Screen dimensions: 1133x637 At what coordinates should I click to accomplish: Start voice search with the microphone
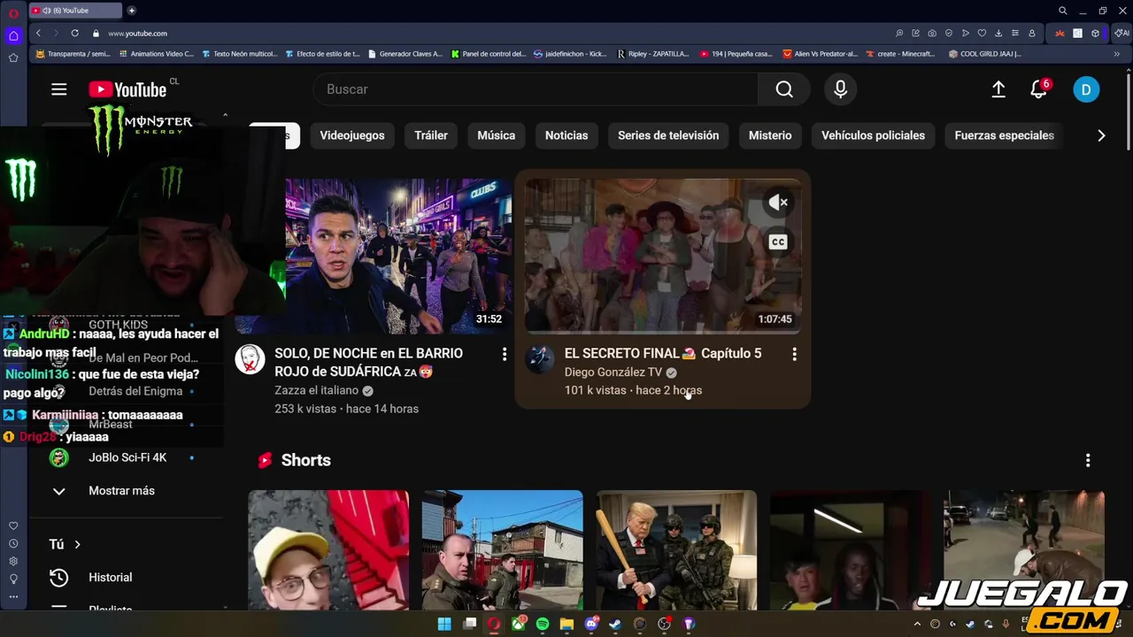click(840, 89)
